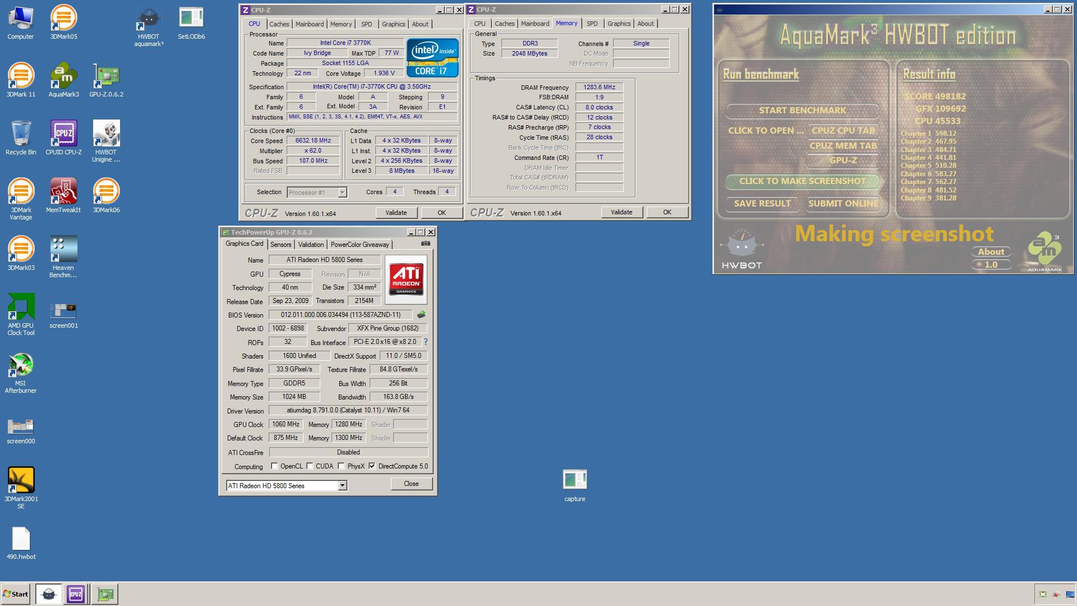This screenshot has width=1077, height=606.
Task: Click CPUZ CPU TAB button
Action: (843, 131)
